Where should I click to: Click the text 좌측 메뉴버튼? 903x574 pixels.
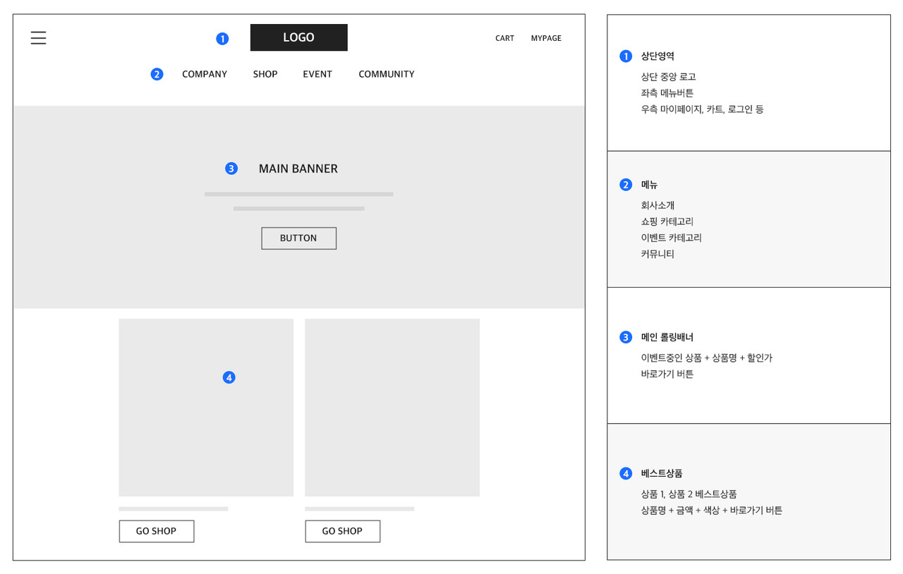coord(667,93)
